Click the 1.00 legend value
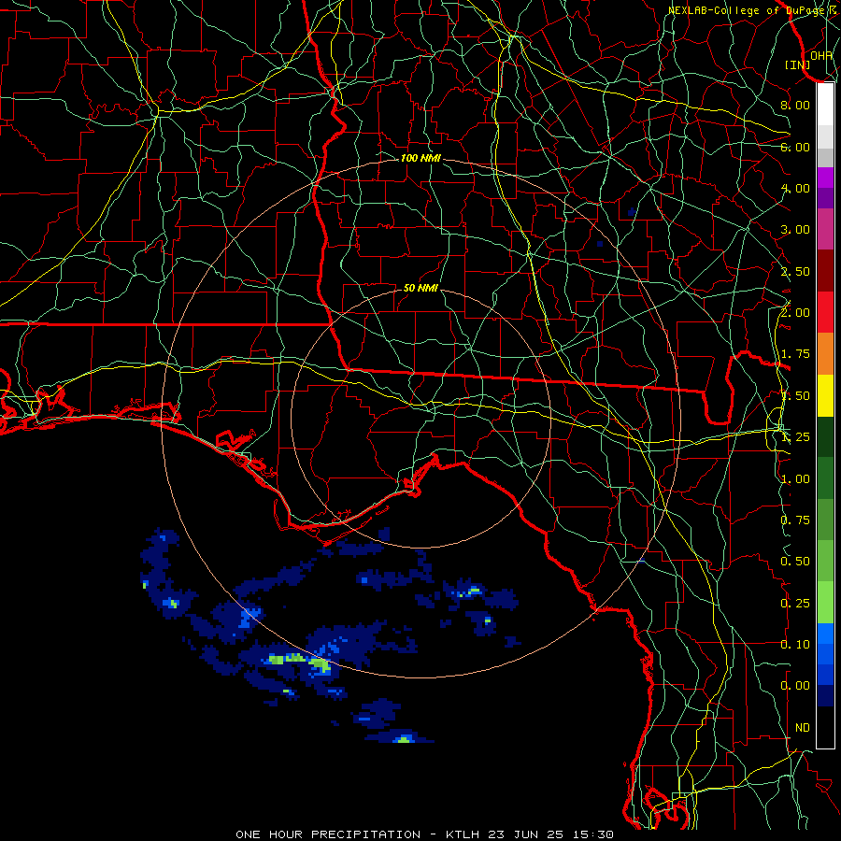This screenshot has height=841, width=841. (795, 479)
